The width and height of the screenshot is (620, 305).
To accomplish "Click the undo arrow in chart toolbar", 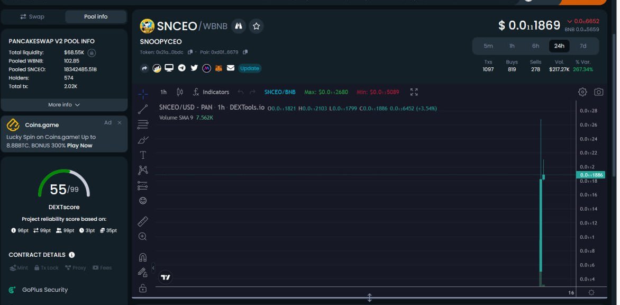I will [240, 92].
